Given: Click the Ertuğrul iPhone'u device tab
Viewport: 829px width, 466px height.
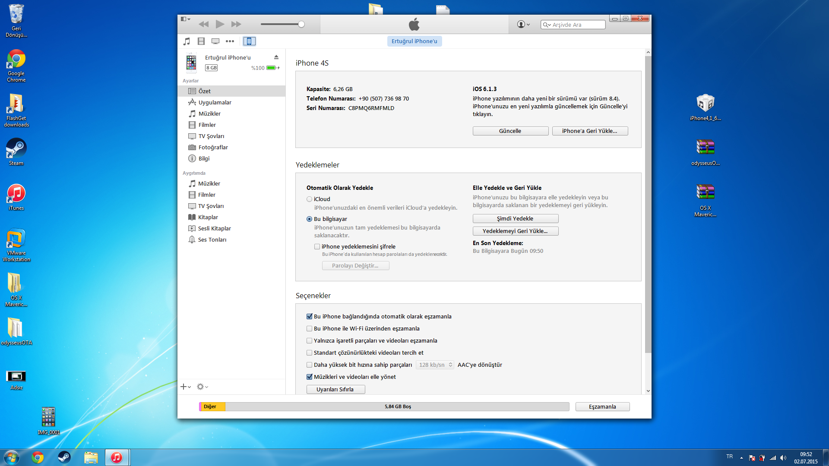Looking at the screenshot, I should pos(414,41).
